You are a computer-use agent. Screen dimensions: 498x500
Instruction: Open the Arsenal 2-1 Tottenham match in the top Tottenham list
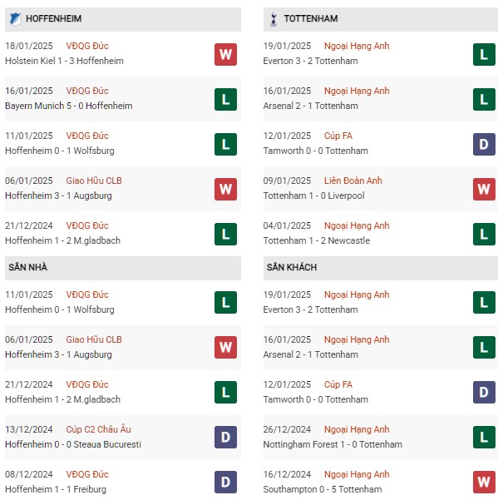310,106
